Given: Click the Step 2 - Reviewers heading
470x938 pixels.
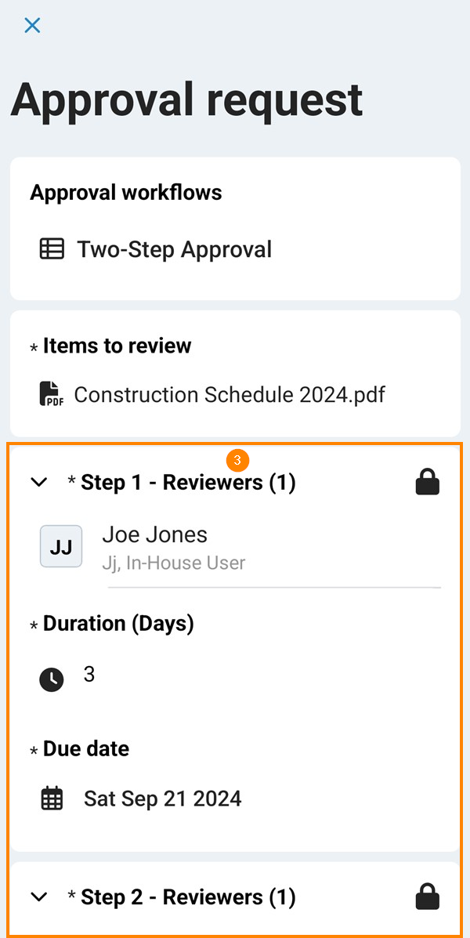Looking at the screenshot, I should pos(188,896).
